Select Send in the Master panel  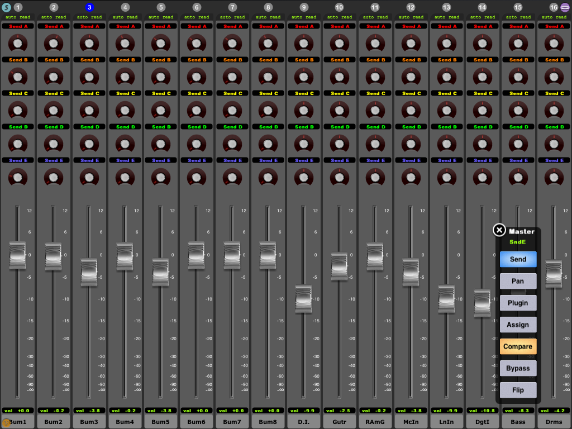pos(518,259)
